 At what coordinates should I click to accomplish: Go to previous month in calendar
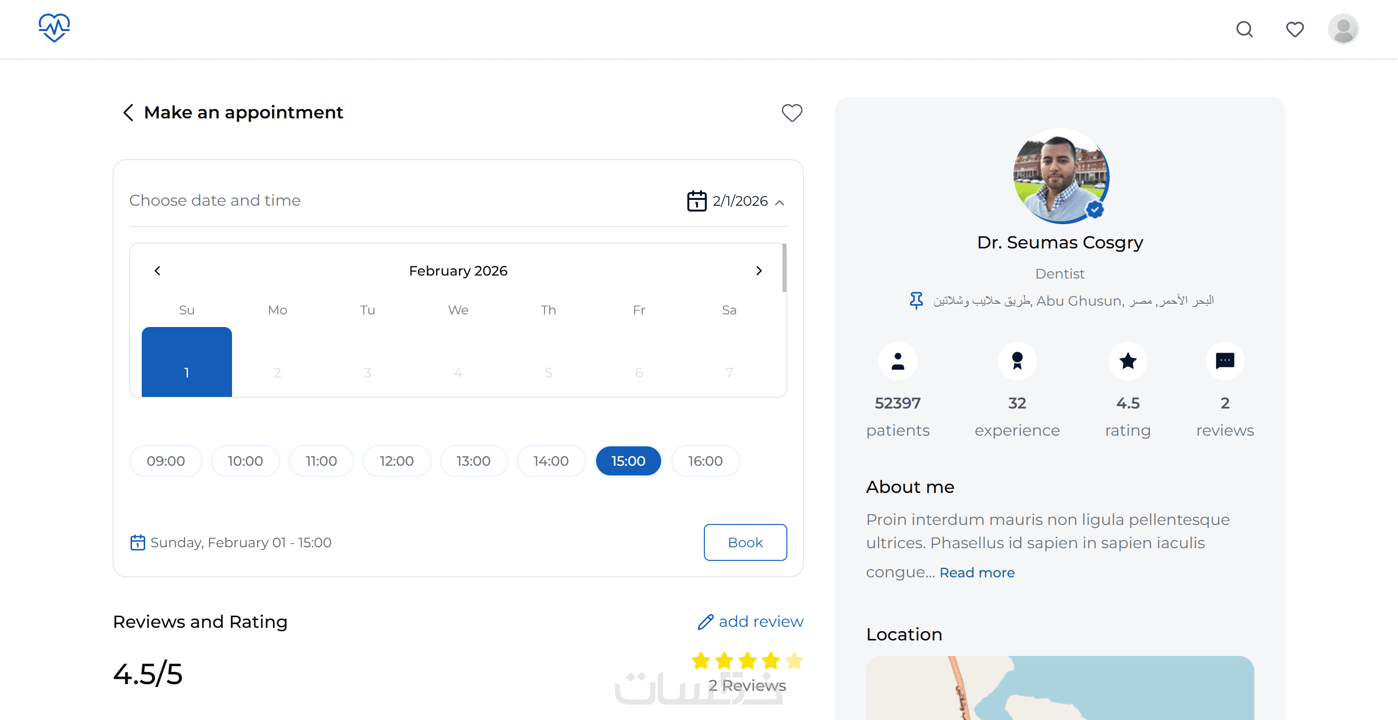click(157, 271)
